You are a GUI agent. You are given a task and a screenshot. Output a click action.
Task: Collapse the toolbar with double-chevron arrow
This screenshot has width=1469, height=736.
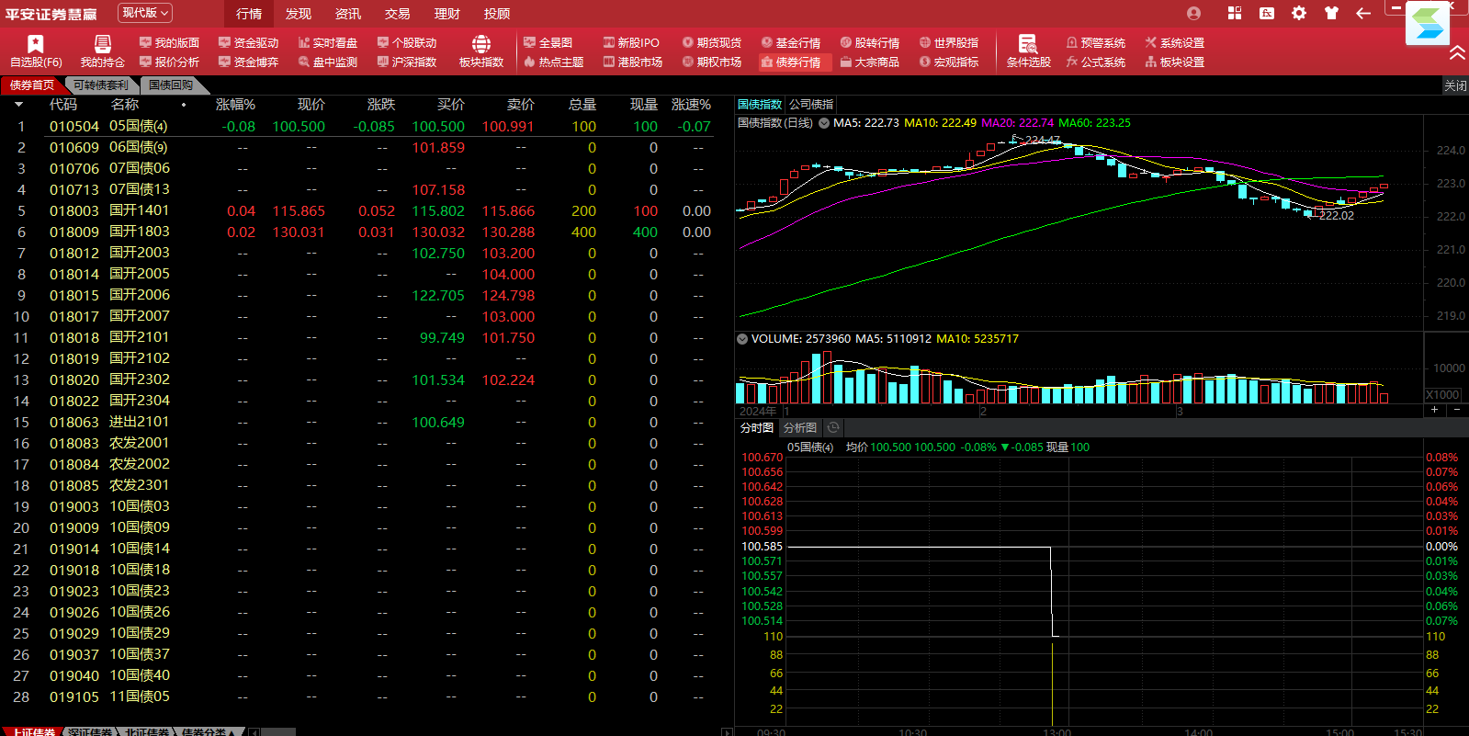coord(1457,53)
